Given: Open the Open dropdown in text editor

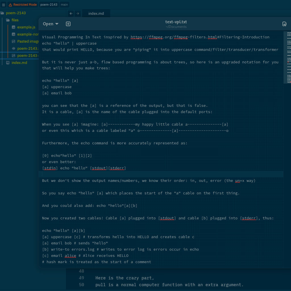Looking at the screenshot, I should 51,24.
